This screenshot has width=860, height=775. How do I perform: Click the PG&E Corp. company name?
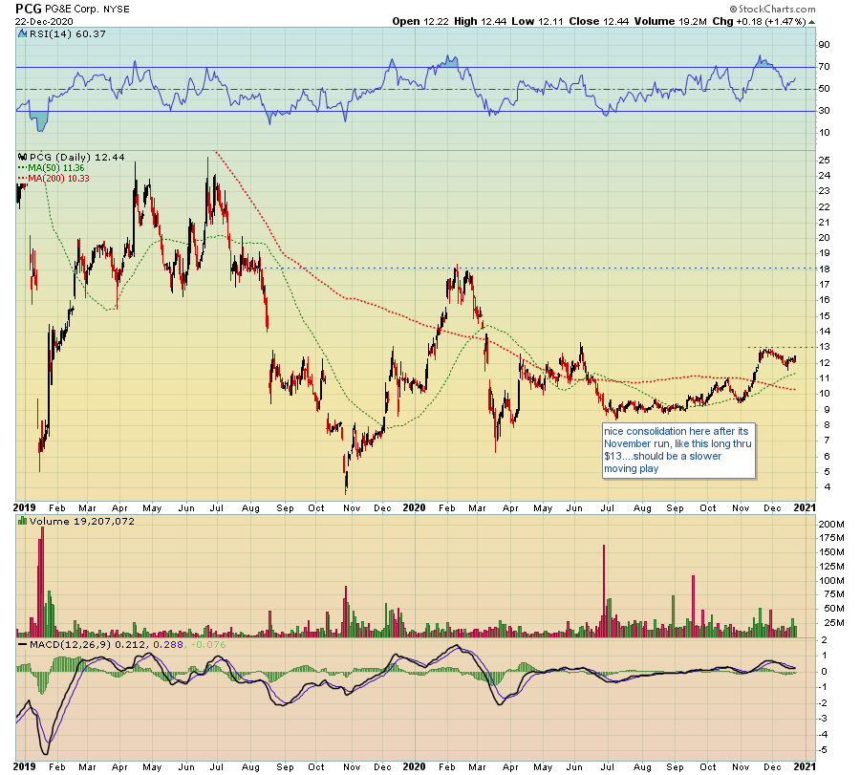tap(72, 10)
